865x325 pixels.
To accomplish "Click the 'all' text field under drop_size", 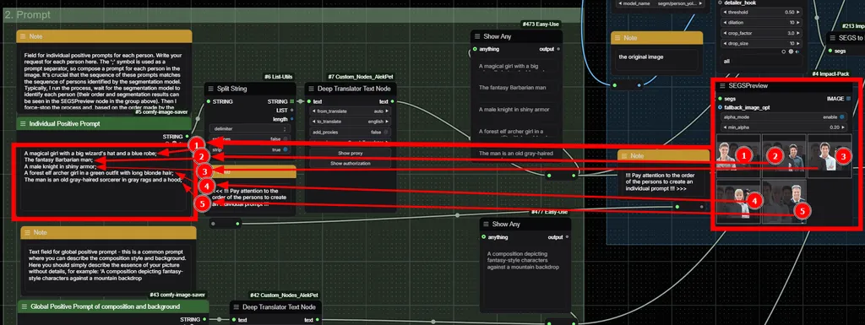I will point(761,61).
